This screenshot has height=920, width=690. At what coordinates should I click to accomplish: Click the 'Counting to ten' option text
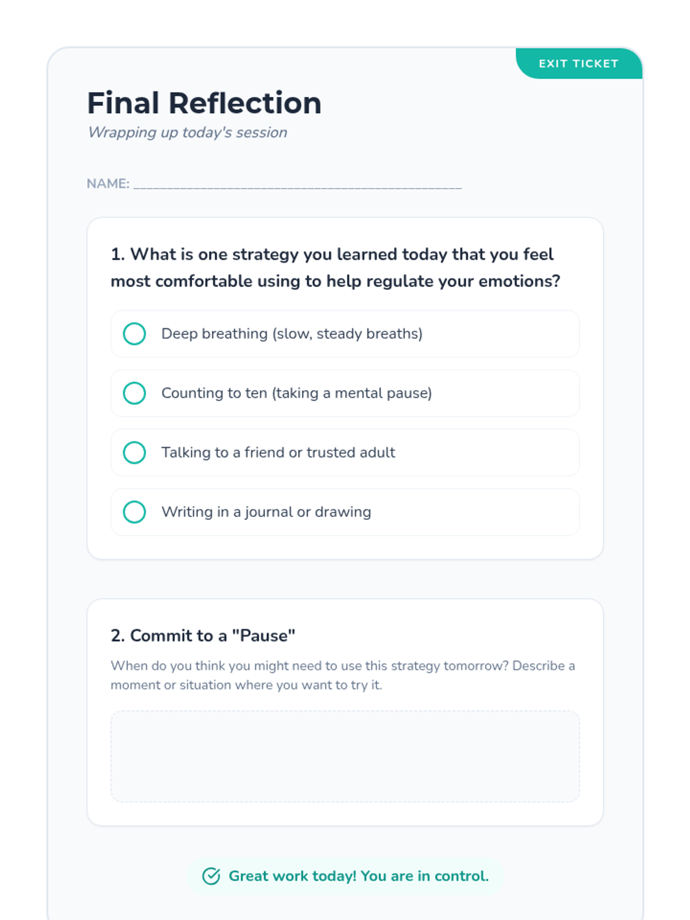[296, 393]
